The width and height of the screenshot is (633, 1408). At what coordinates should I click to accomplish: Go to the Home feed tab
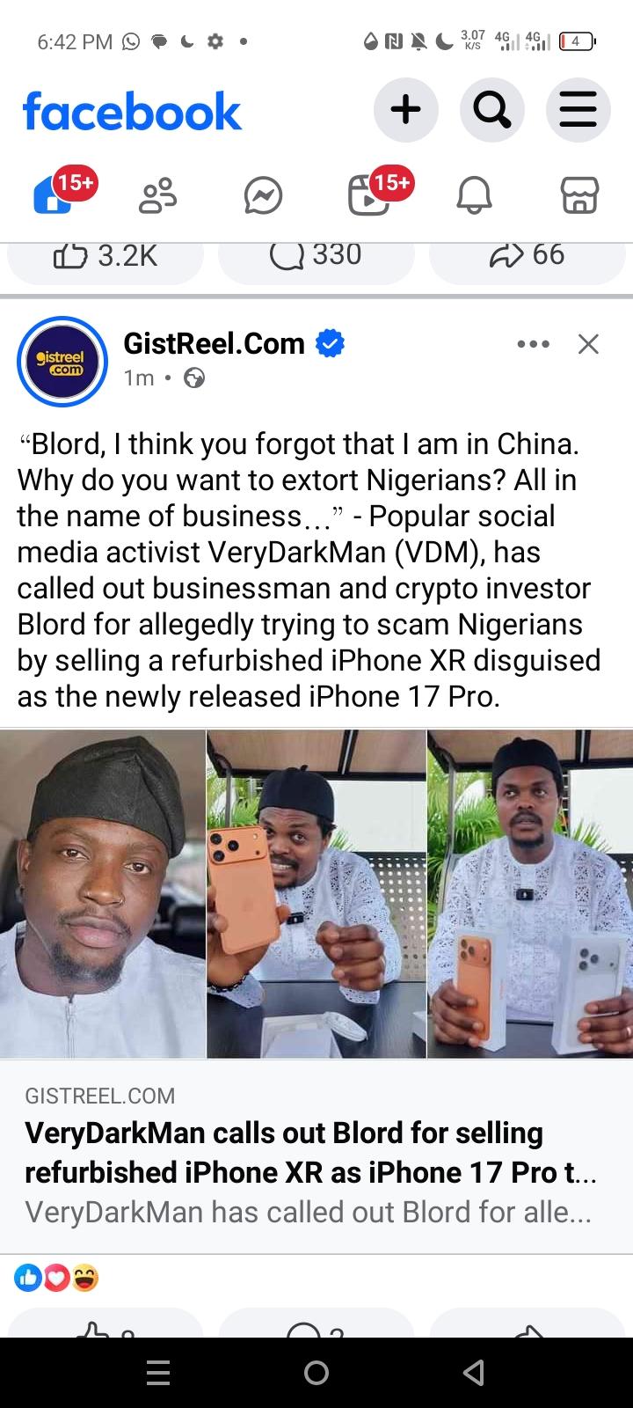55,194
